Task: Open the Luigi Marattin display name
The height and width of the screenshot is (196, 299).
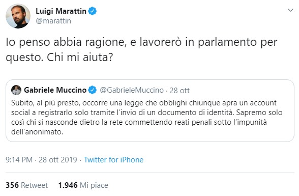Action: point(61,11)
